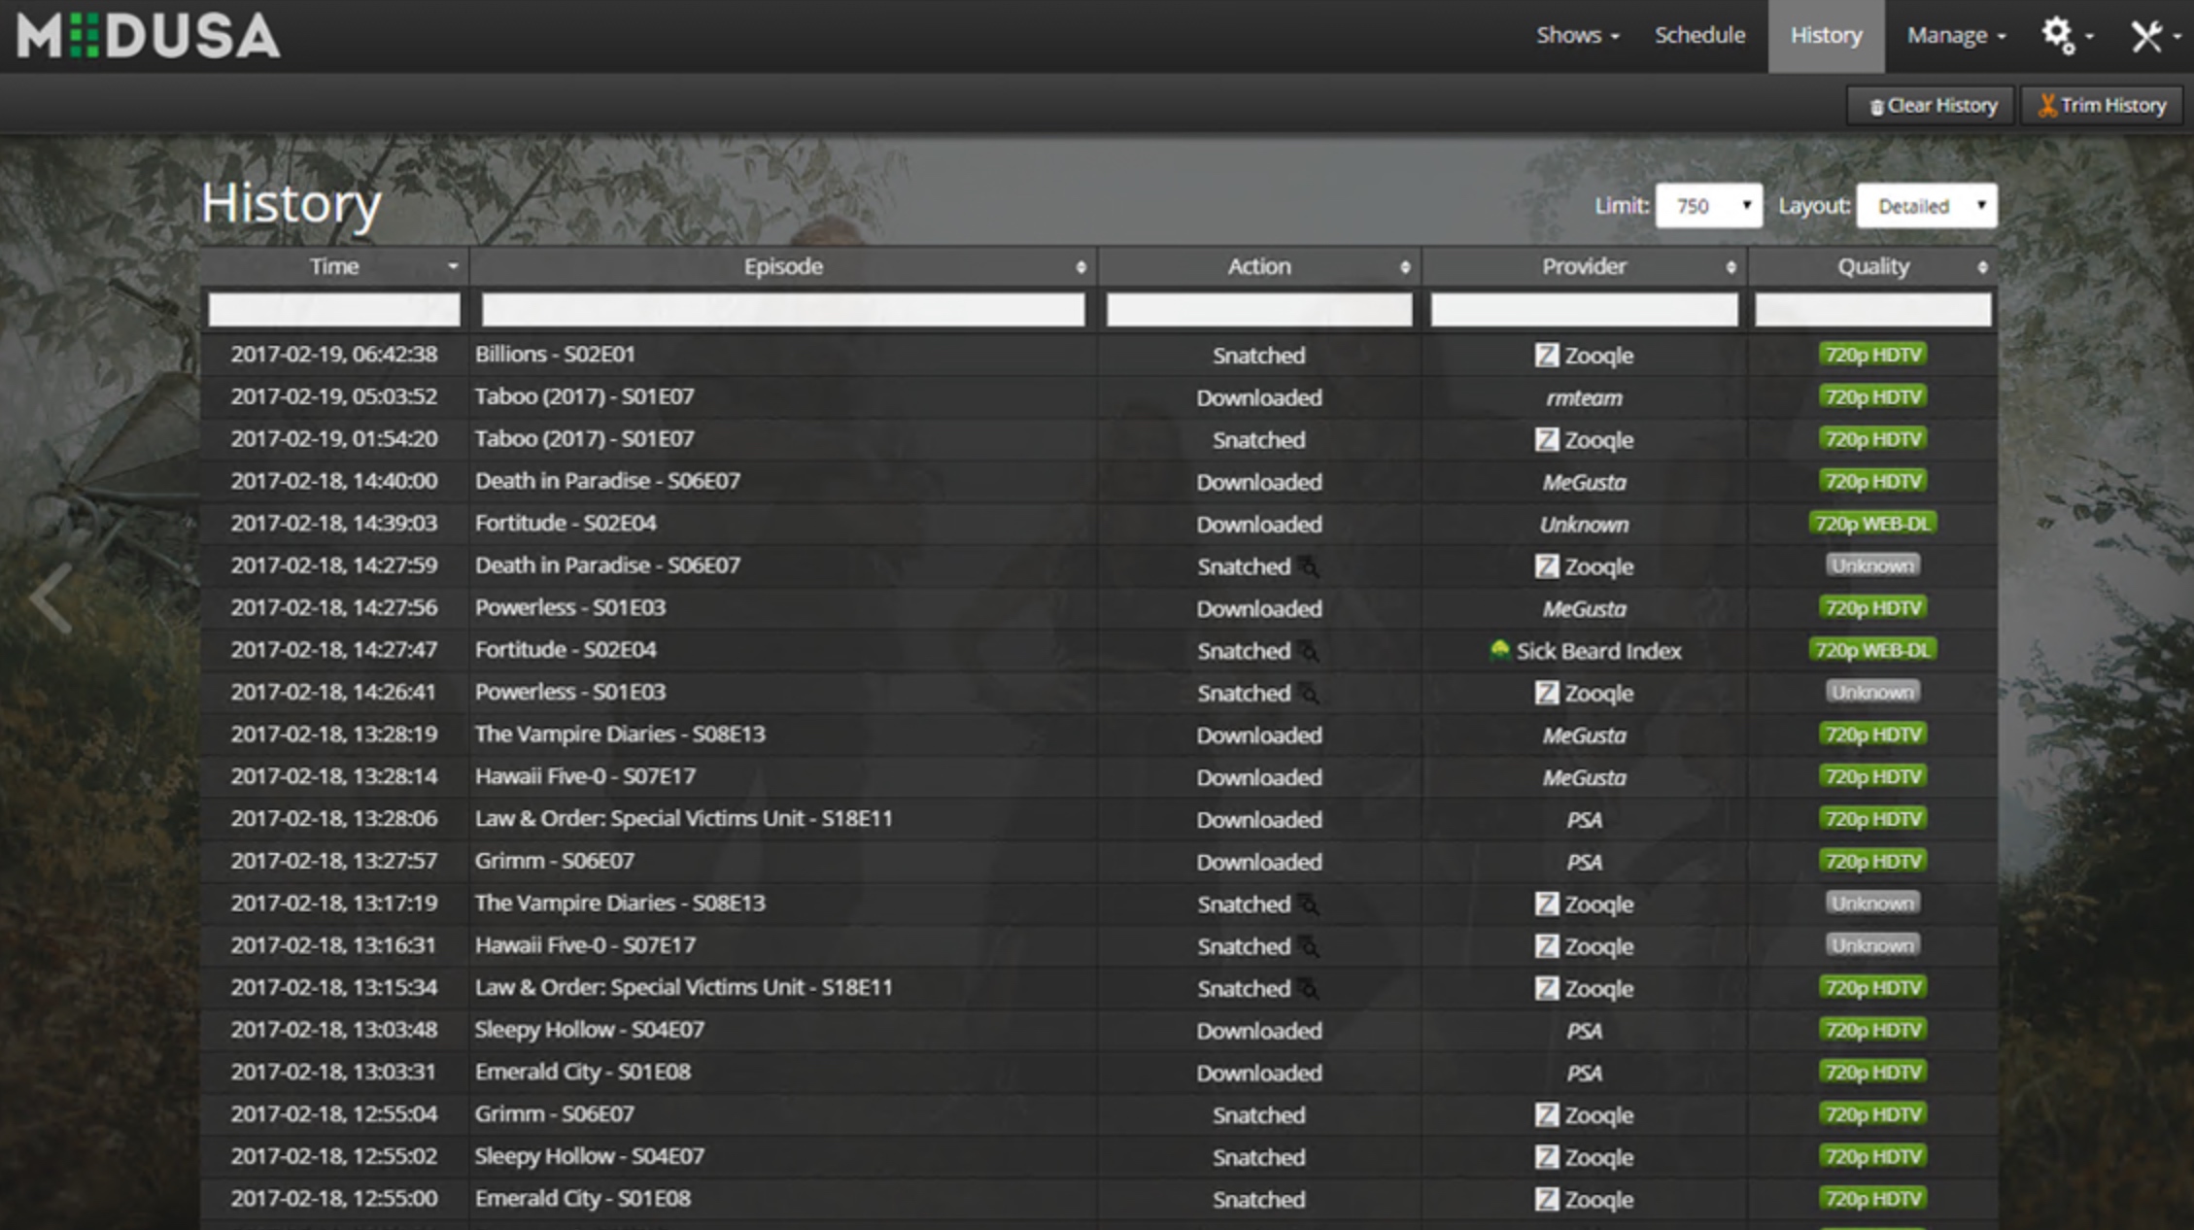Select the History nav tab
The image size is (2194, 1230).
[1826, 36]
